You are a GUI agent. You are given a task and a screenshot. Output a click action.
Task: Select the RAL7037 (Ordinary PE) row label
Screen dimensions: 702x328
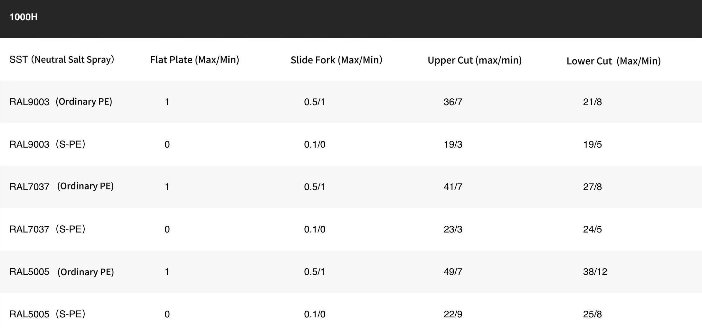pyautogui.click(x=62, y=187)
